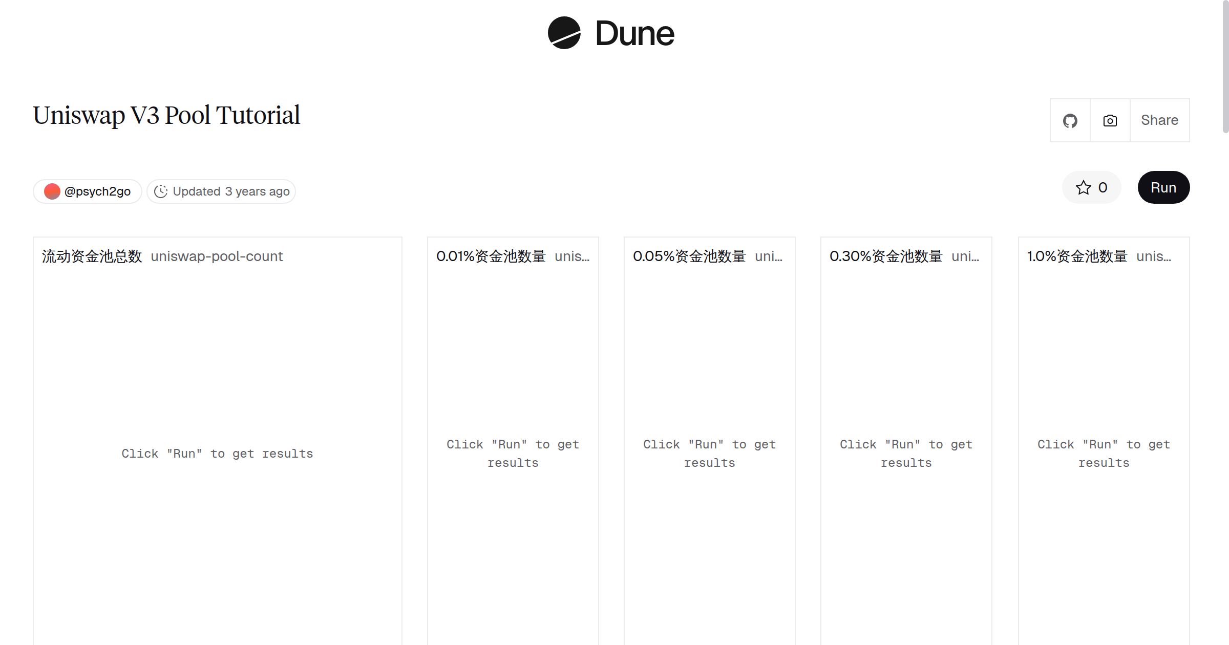
Task: Open the @psych2go profile link
Action: [97, 191]
